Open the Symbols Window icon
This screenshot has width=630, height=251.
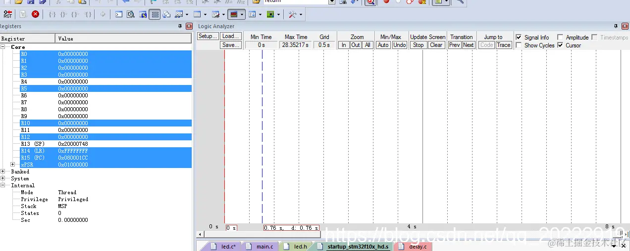click(x=143, y=14)
